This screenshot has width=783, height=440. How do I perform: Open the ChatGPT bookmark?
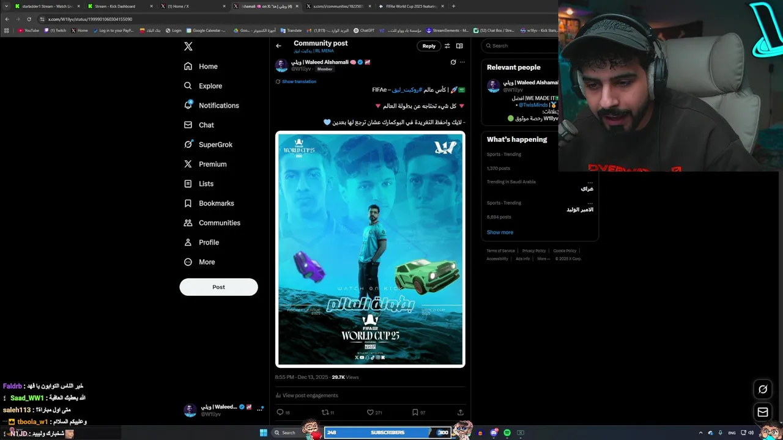(364, 30)
